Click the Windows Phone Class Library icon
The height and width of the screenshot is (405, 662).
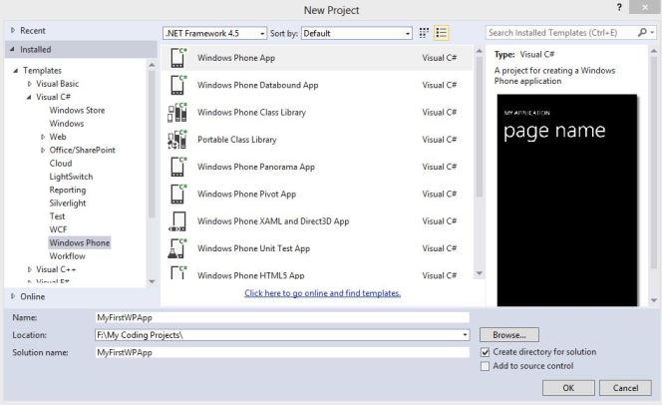(177, 113)
